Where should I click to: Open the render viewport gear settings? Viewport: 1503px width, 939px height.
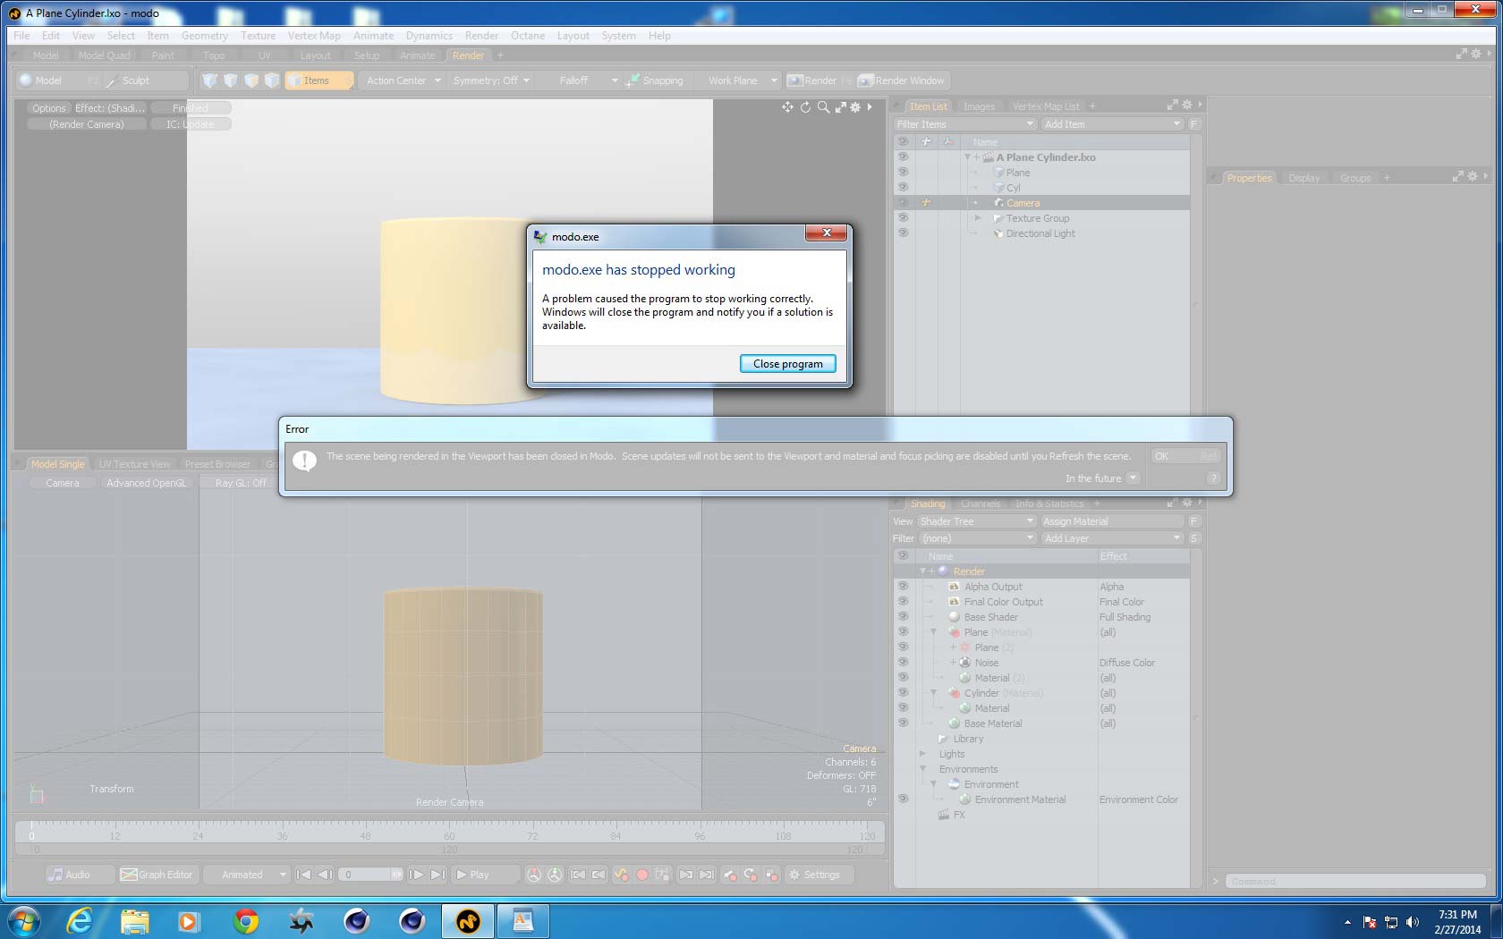(855, 107)
